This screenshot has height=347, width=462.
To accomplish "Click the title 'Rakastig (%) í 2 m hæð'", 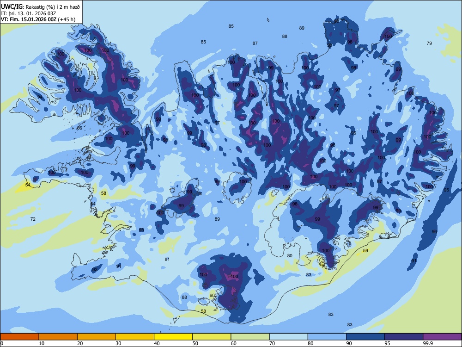I will pos(53,7).
